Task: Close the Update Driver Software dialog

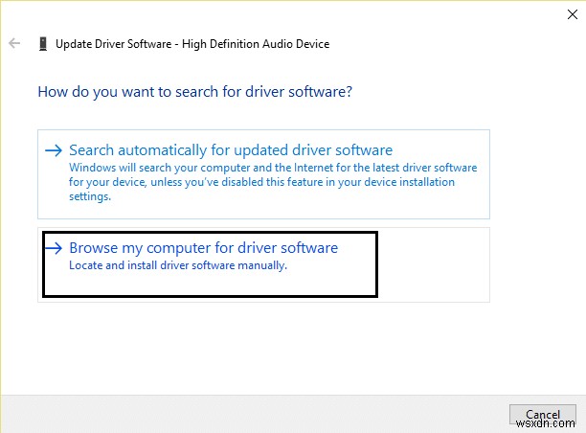Action: click(x=573, y=14)
